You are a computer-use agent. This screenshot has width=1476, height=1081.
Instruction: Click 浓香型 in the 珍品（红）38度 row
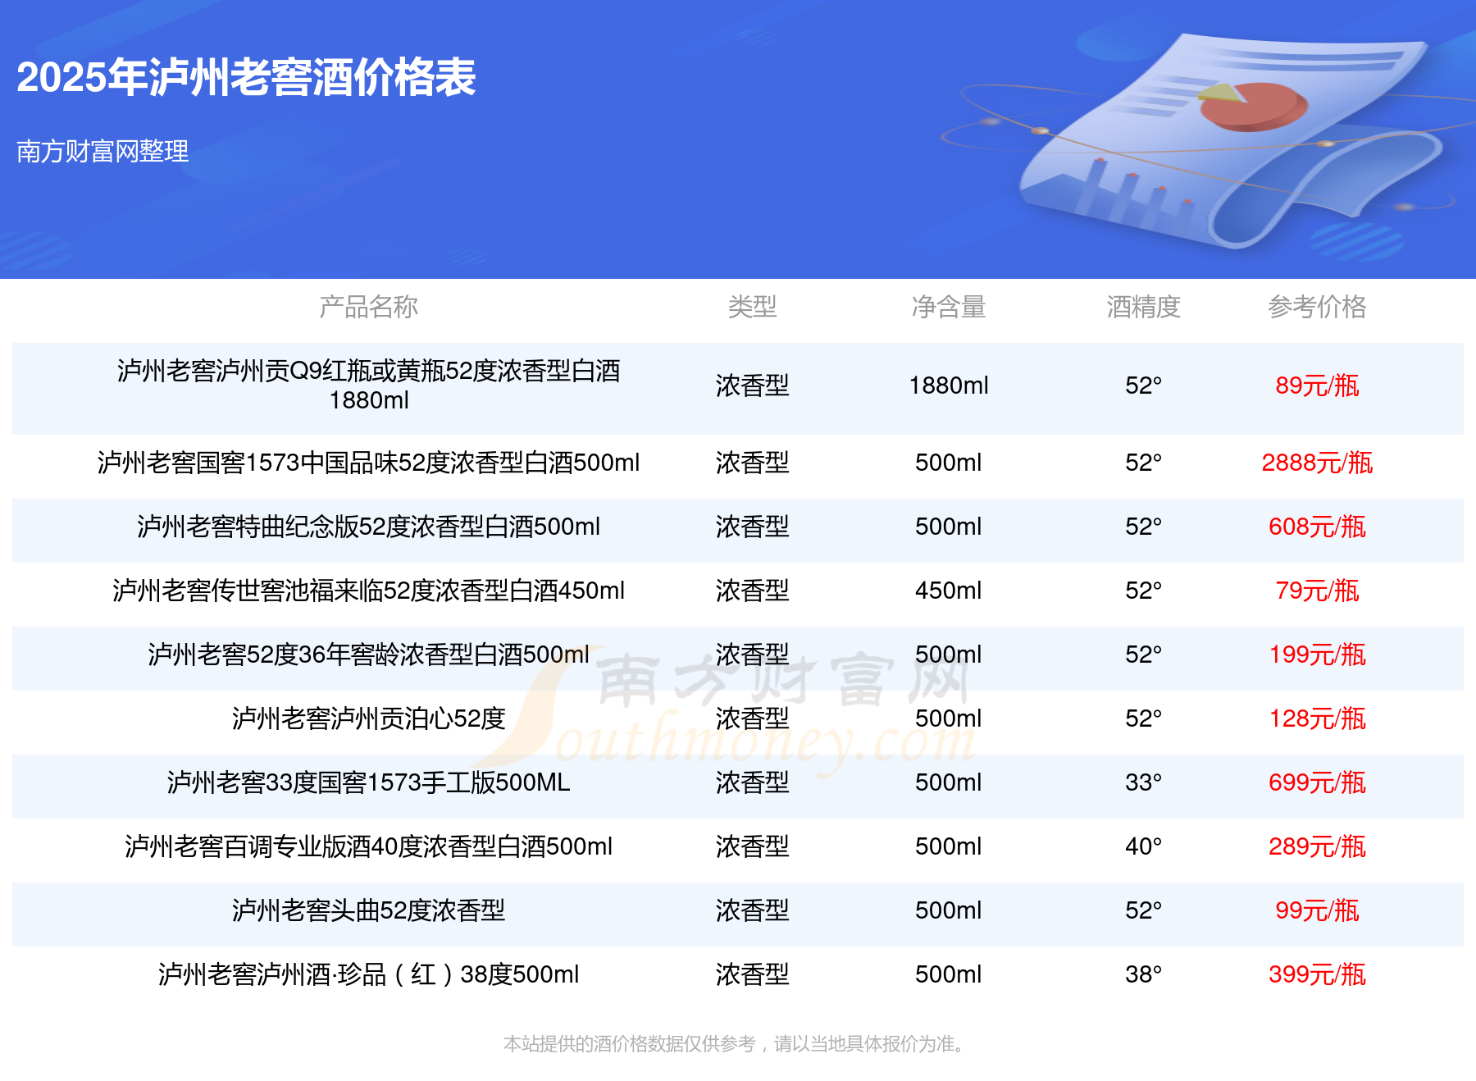point(752,974)
